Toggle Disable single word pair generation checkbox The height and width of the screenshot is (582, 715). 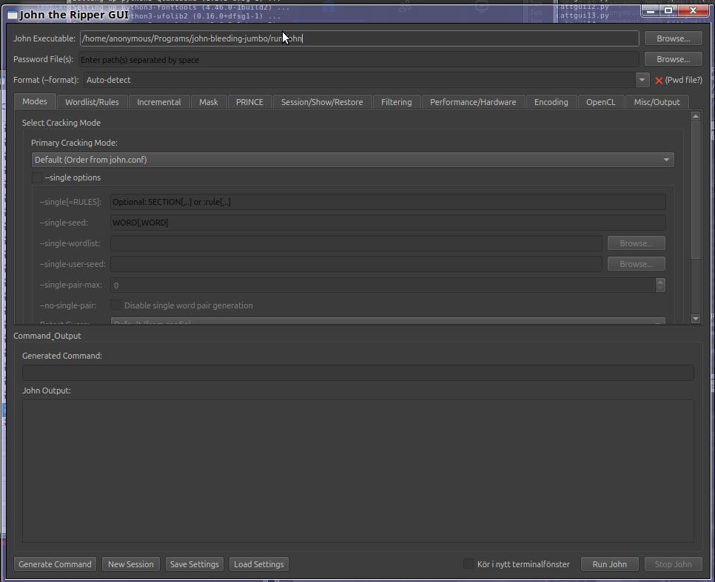click(115, 305)
